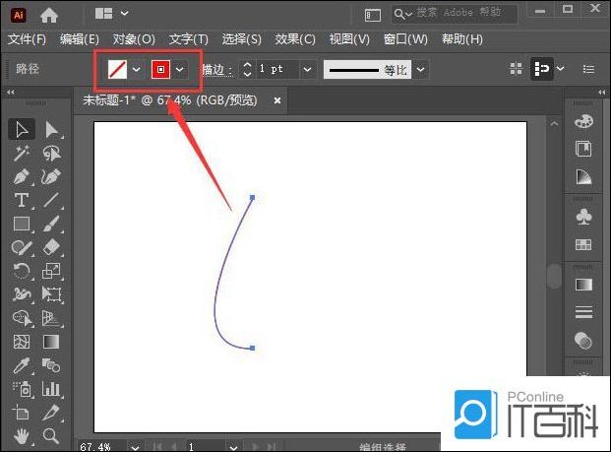
Task: Select the Paintbrush tool
Action: point(51,224)
